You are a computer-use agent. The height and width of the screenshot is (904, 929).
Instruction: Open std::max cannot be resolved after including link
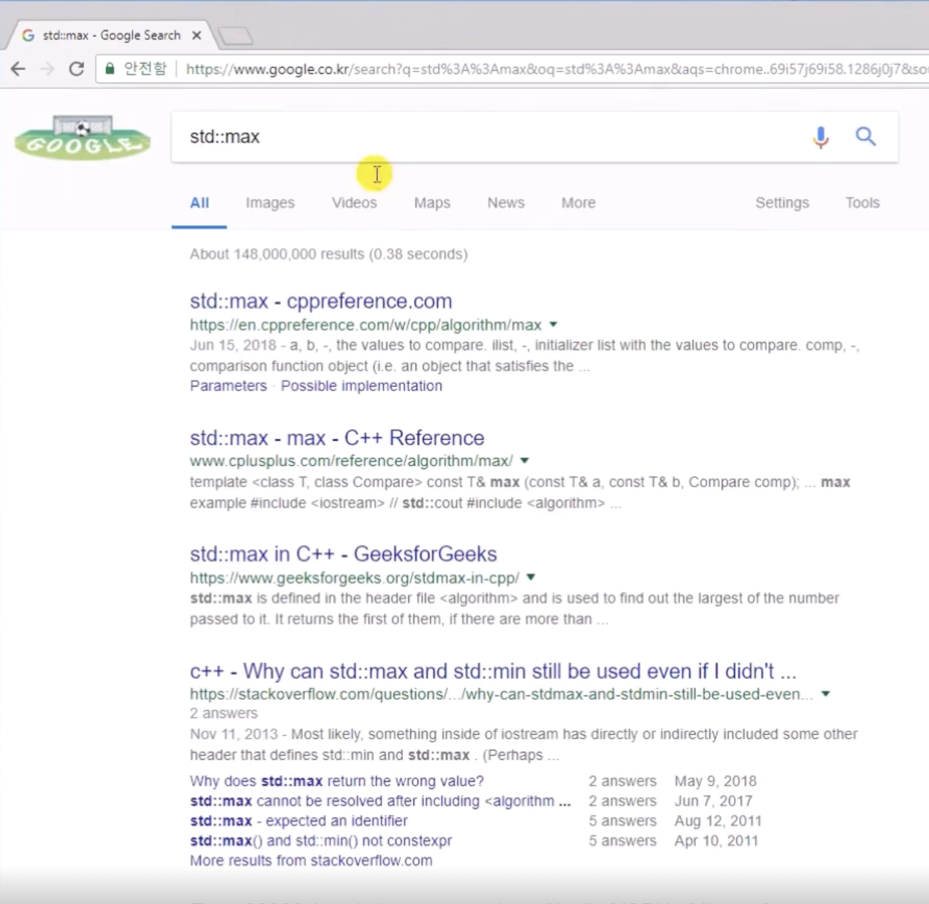pos(380,801)
